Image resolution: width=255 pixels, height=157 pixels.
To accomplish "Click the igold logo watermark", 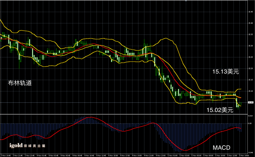I will [x=16, y=146].
